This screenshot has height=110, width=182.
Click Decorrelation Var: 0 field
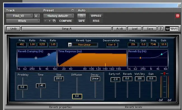[112, 45]
